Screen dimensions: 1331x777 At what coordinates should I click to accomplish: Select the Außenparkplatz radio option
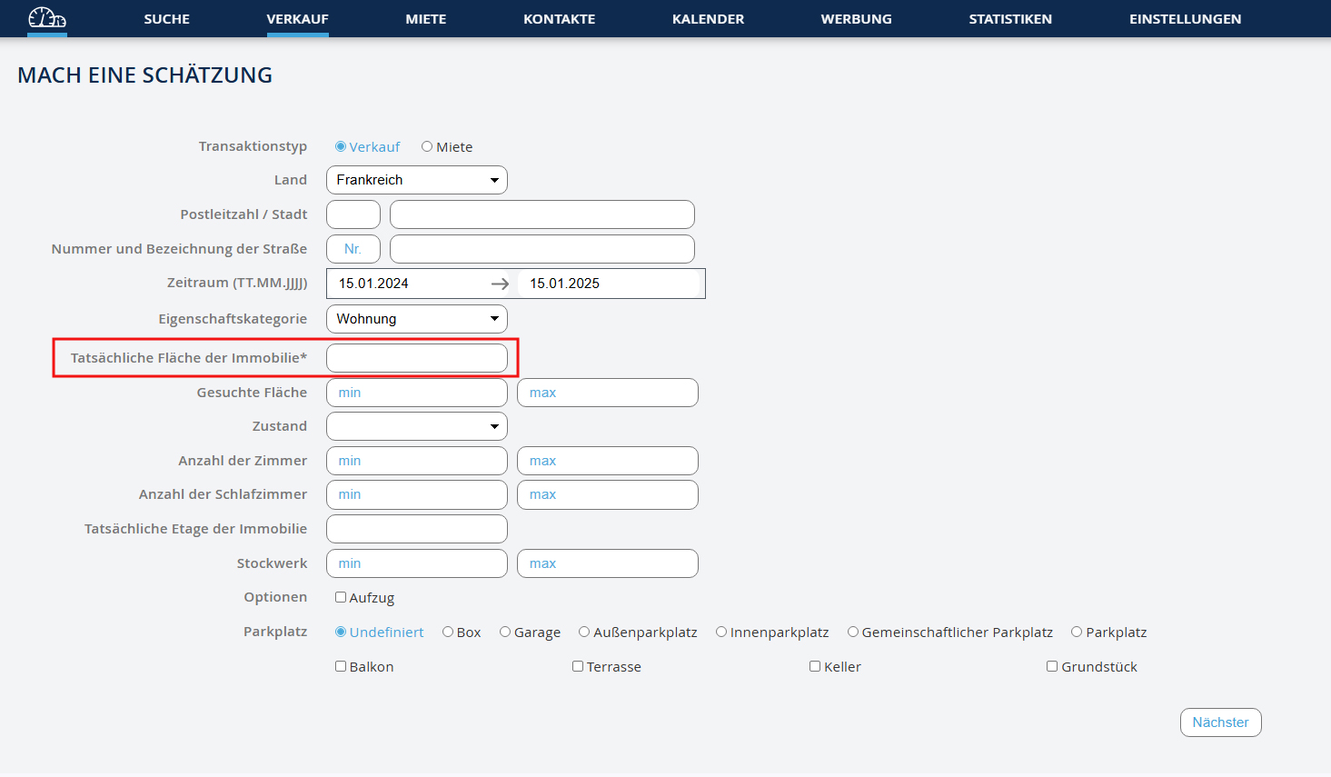(x=584, y=633)
